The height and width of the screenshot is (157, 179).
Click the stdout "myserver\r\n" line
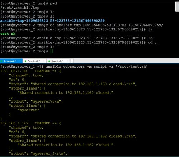pos(36,101)
